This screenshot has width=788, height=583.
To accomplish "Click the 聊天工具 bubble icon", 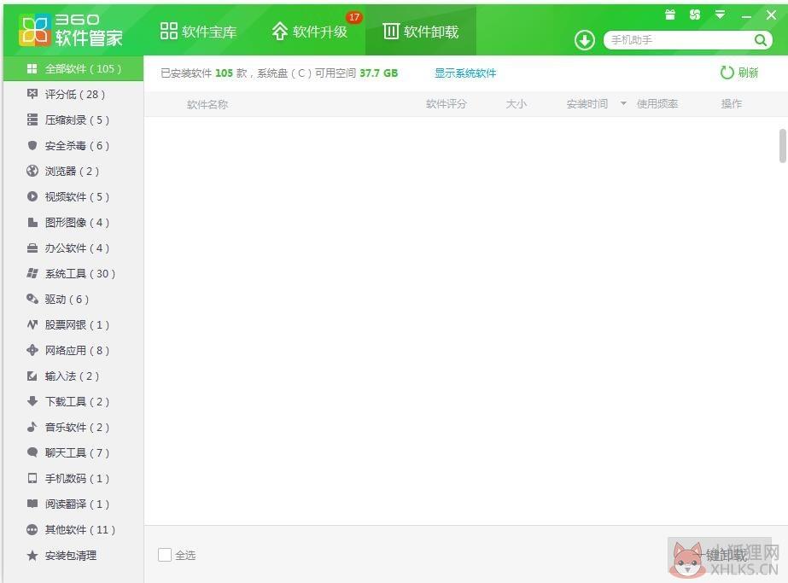I will point(32,452).
